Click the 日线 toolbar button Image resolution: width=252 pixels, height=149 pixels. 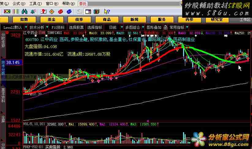113,28
